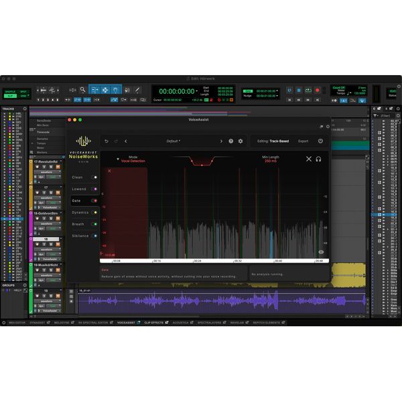Mute the 19-MusikdrNcht track

(58, 270)
